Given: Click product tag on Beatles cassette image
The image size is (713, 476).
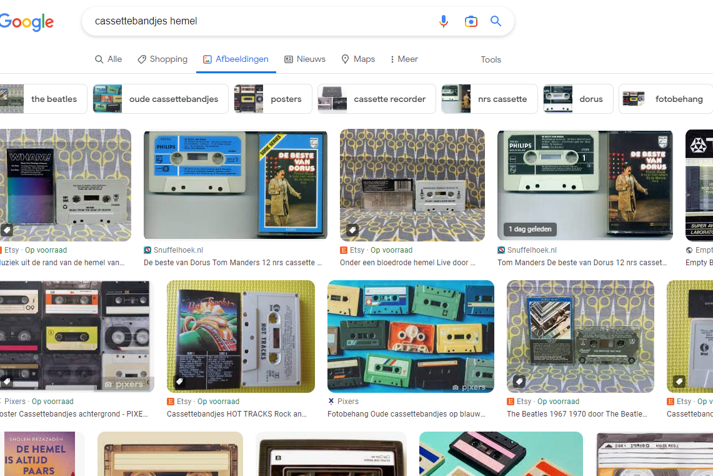Looking at the screenshot, I should click(x=519, y=382).
